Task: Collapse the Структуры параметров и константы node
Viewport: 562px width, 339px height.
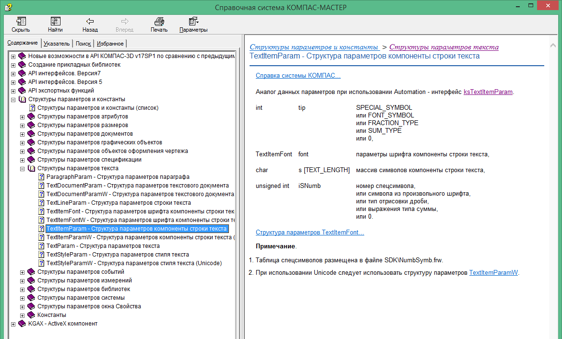Action: click(x=13, y=100)
